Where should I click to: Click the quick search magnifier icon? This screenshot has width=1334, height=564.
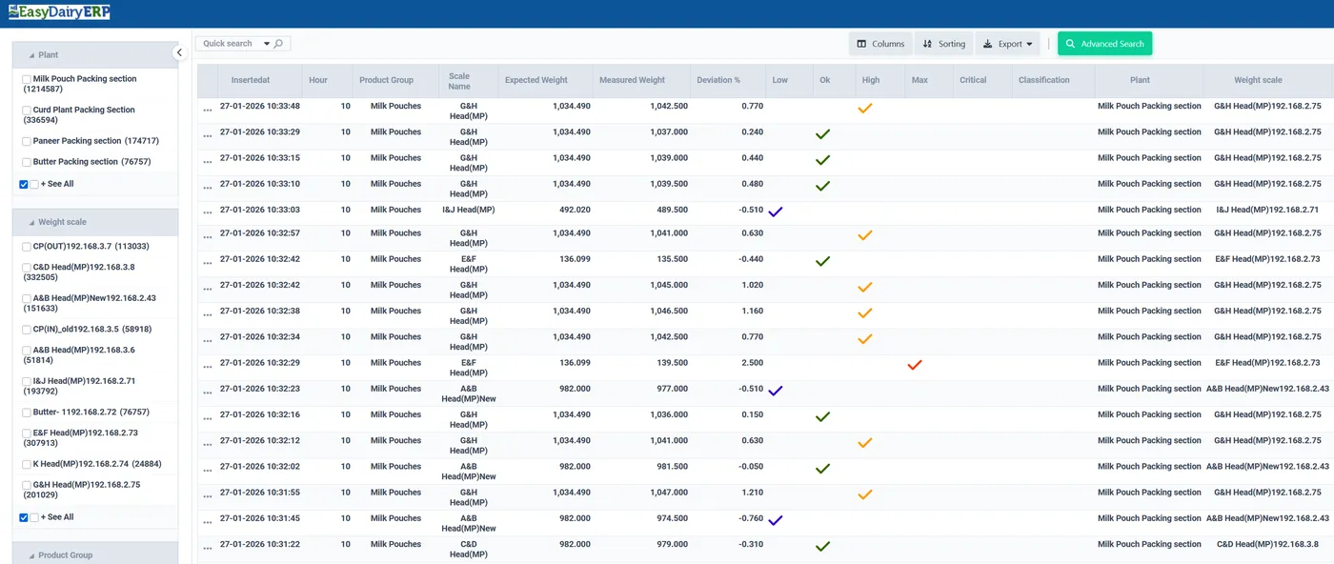(278, 44)
